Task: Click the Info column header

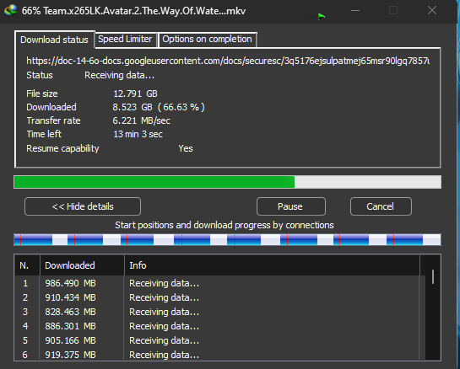Action: [273, 265]
